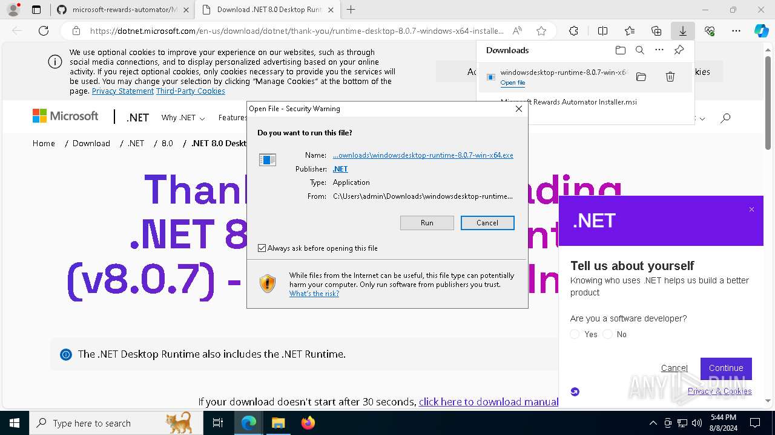The width and height of the screenshot is (775, 435).
Task: Open browser Extensions puzzle icon
Action: coord(573,31)
